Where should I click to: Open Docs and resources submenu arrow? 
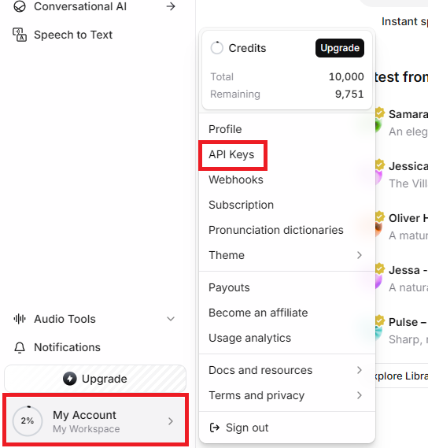(x=360, y=370)
